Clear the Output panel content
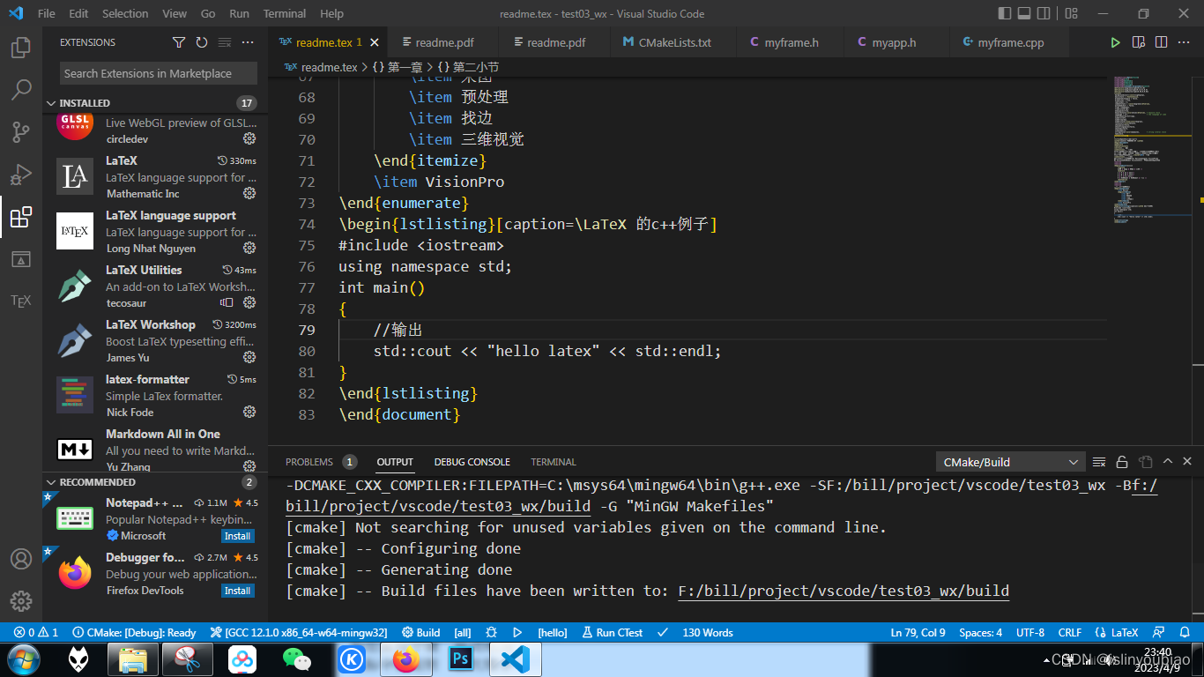The width and height of the screenshot is (1204, 677). click(1098, 461)
